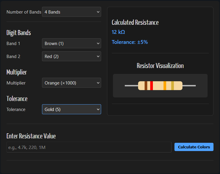This screenshot has height=174, width=220.
Task: Open the Tolerance Gold (5) dropdown
Action: tap(72, 109)
